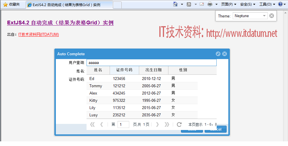288x146 pixels.
Task: Click birth date 2015-06-27
Action: 151,108
